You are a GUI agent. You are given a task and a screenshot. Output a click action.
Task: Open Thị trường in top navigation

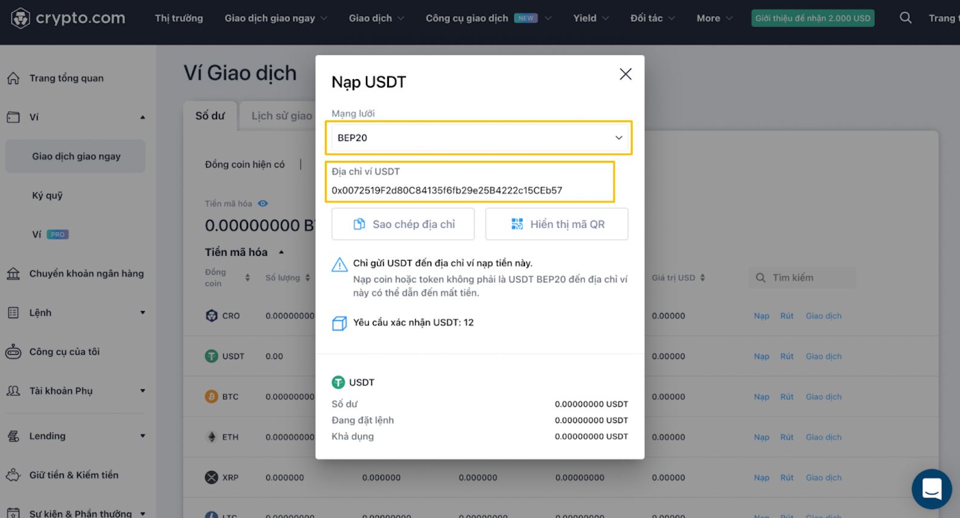click(x=179, y=18)
